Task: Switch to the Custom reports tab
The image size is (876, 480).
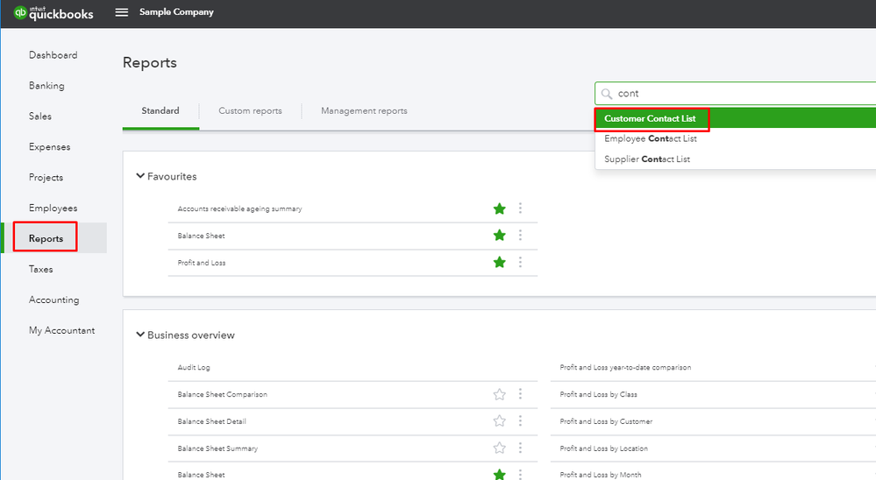Action: pyautogui.click(x=250, y=111)
